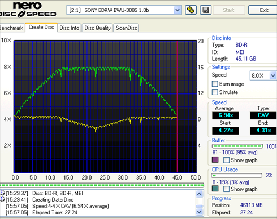Viewport: 277px width, 219px height.
Task: Enable Show graph under CPU Usage
Action: point(226,189)
